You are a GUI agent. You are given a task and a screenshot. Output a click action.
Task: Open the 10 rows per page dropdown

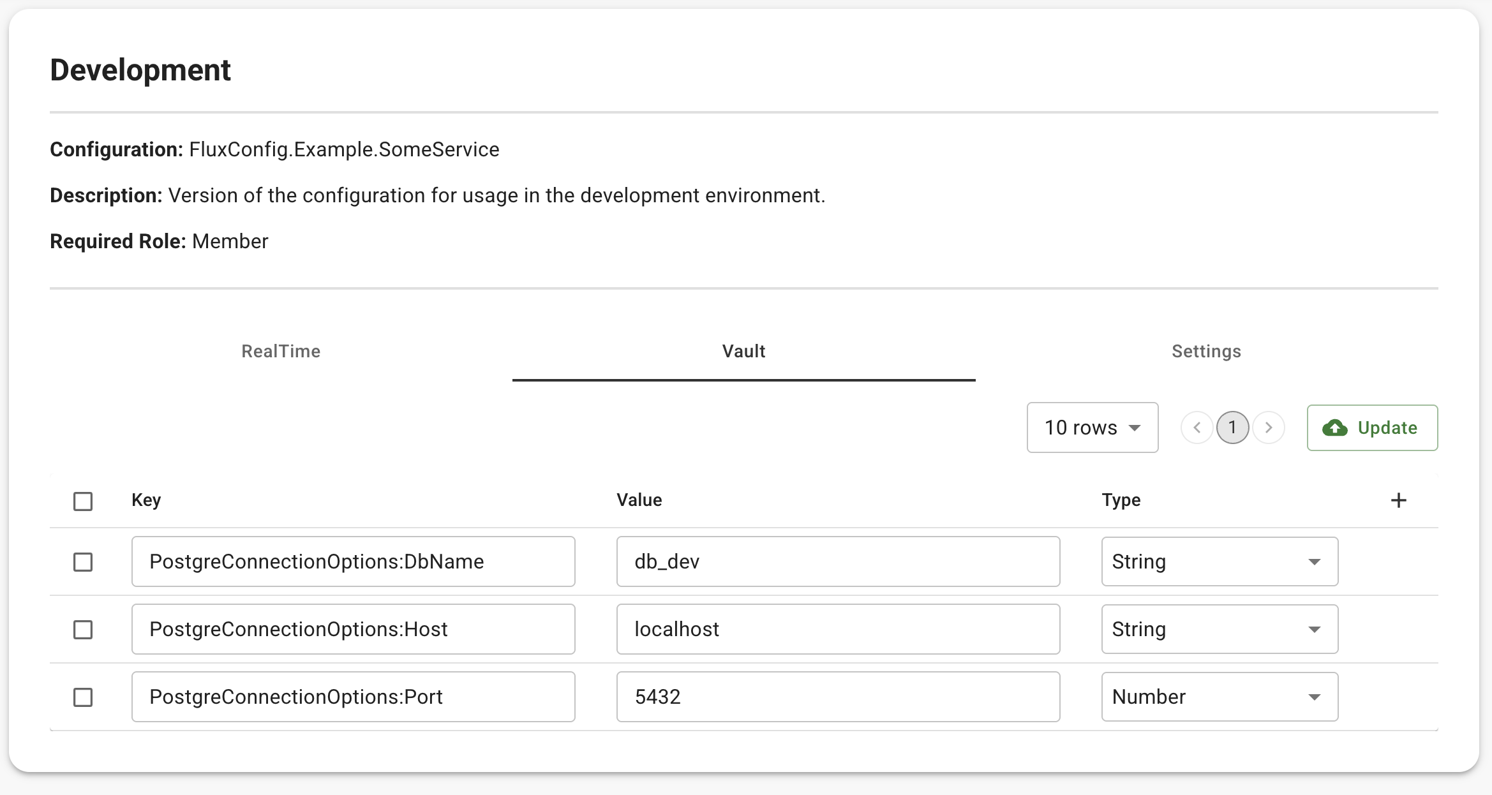[x=1093, y=428]
